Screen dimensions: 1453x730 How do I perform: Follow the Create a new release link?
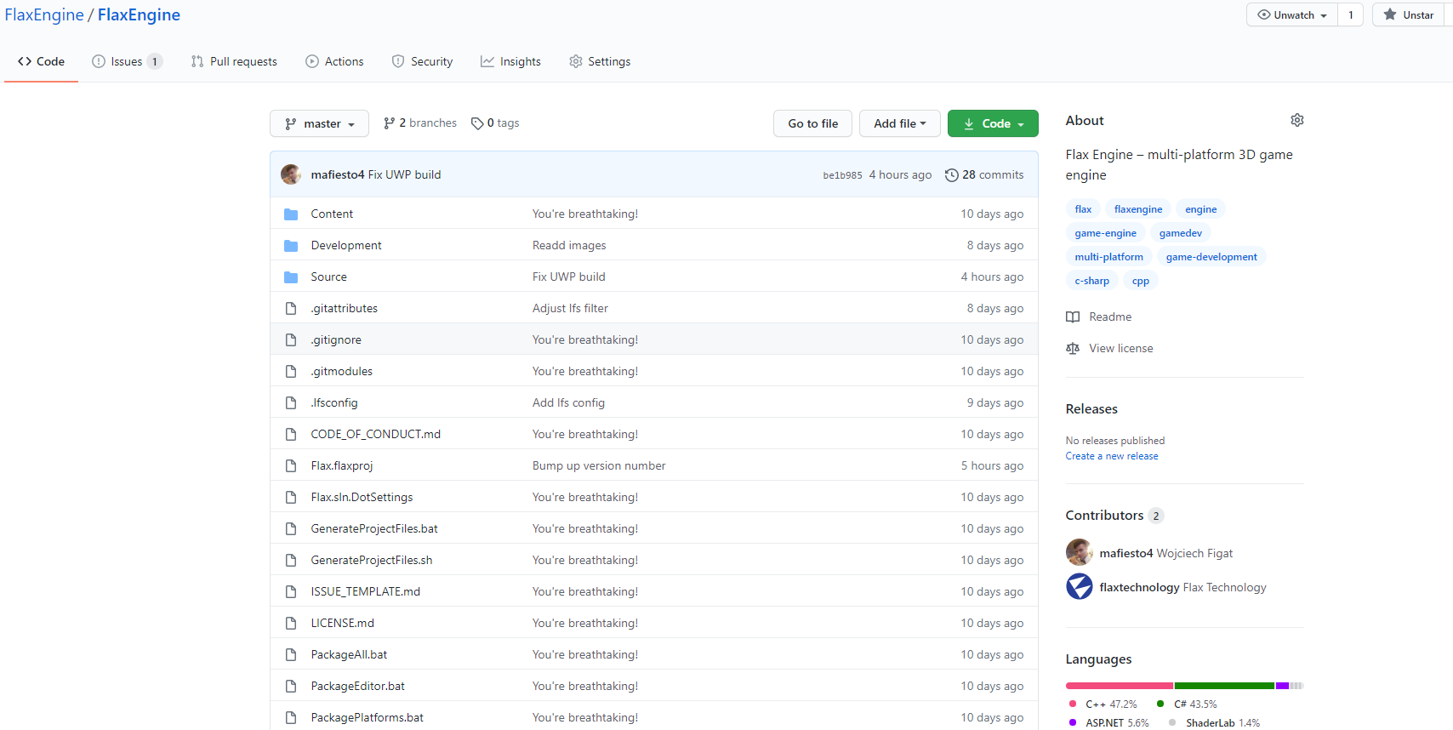pyautogui.click(x=1111, y=456)
